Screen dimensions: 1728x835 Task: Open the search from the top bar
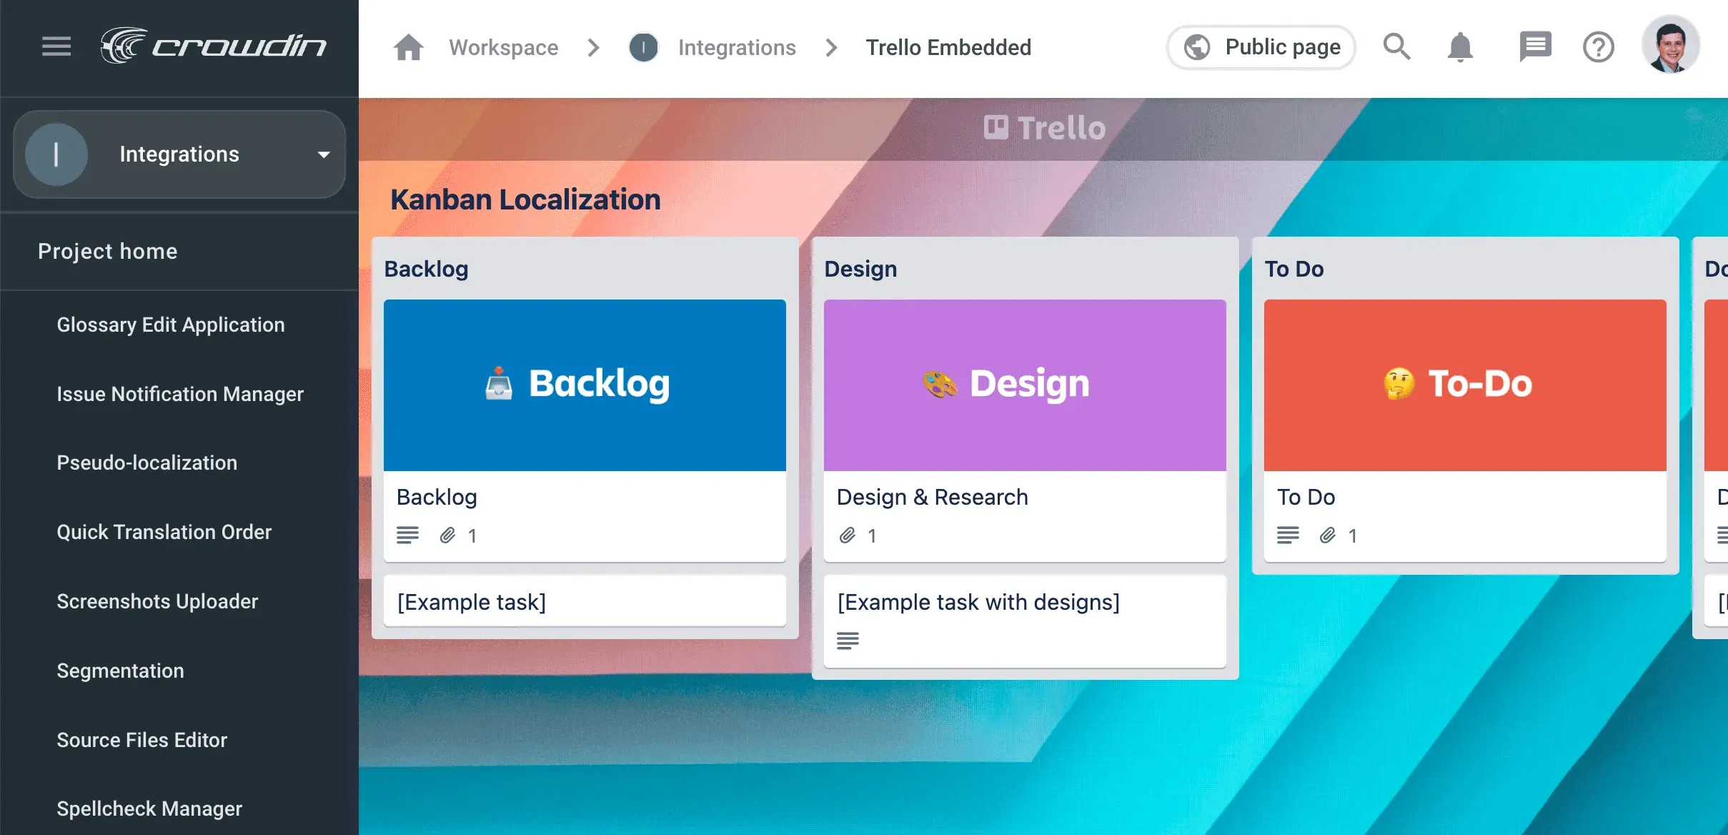pos(1396,47)
